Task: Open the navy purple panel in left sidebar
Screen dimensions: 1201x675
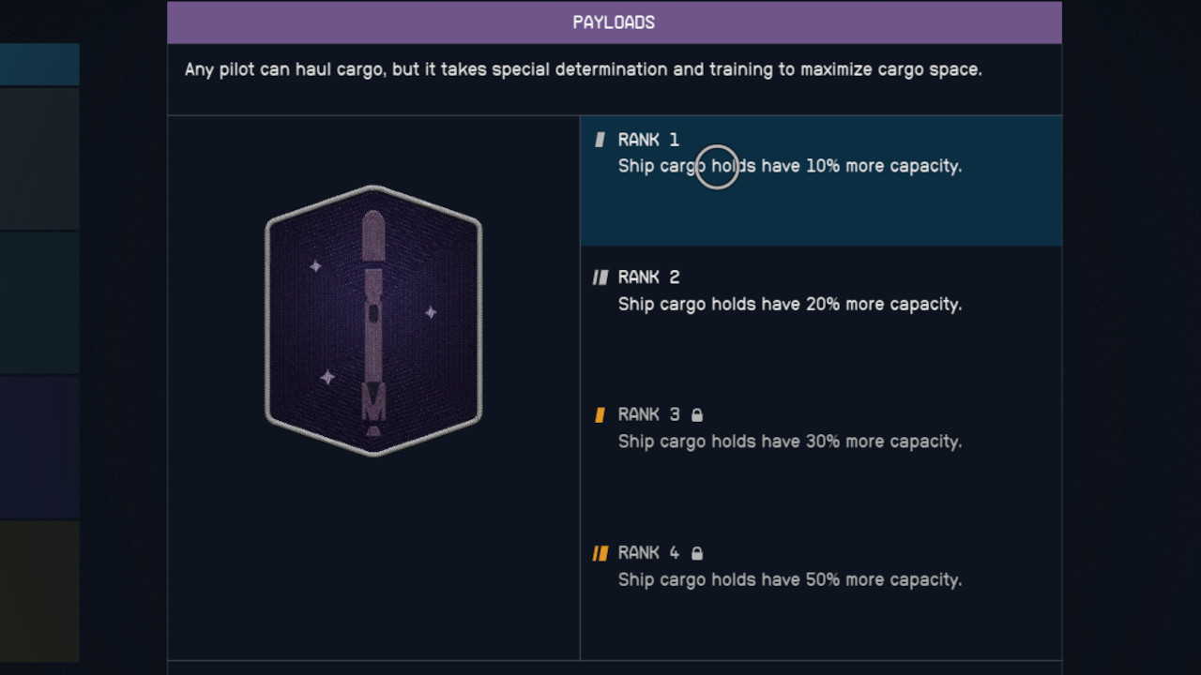Action: click(39, 446)
